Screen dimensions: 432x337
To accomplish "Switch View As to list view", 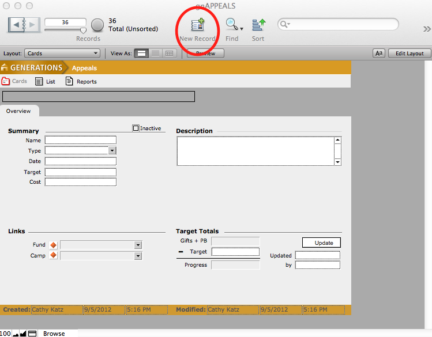I will click(155, 54).
